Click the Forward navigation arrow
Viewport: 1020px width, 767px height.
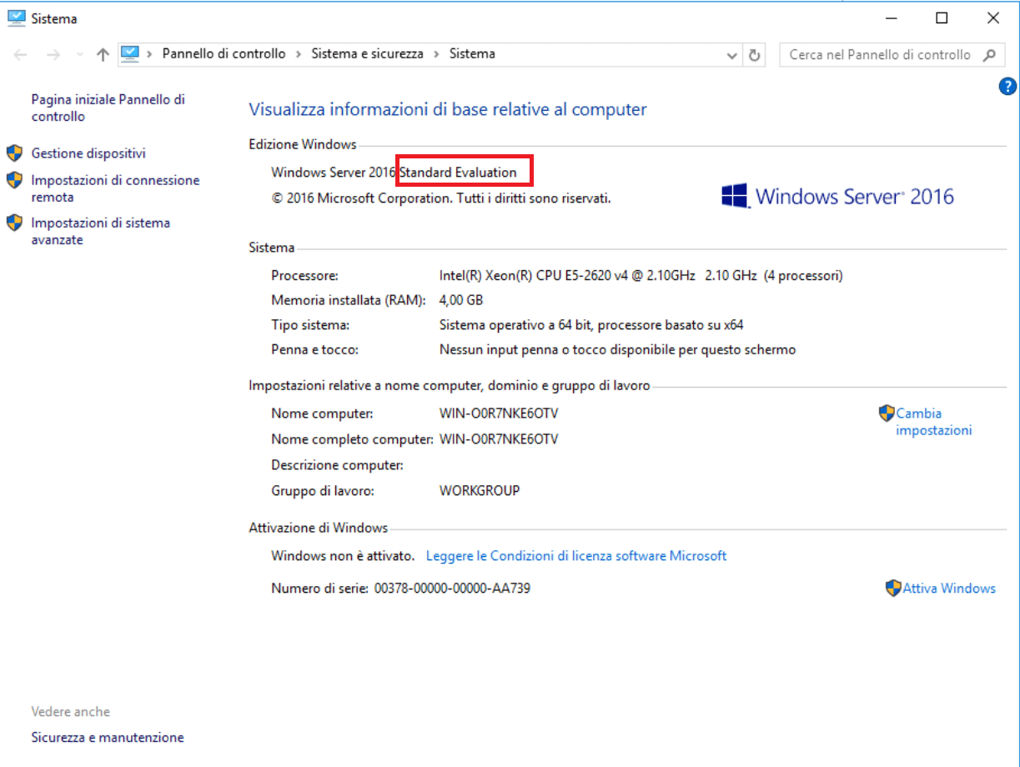[x=53, y=55]
